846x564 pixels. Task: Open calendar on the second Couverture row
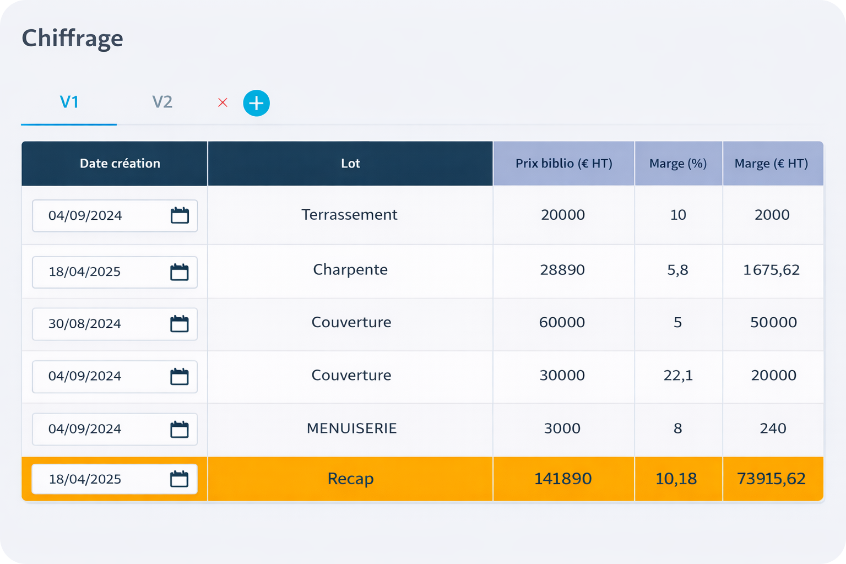point(180,377)
